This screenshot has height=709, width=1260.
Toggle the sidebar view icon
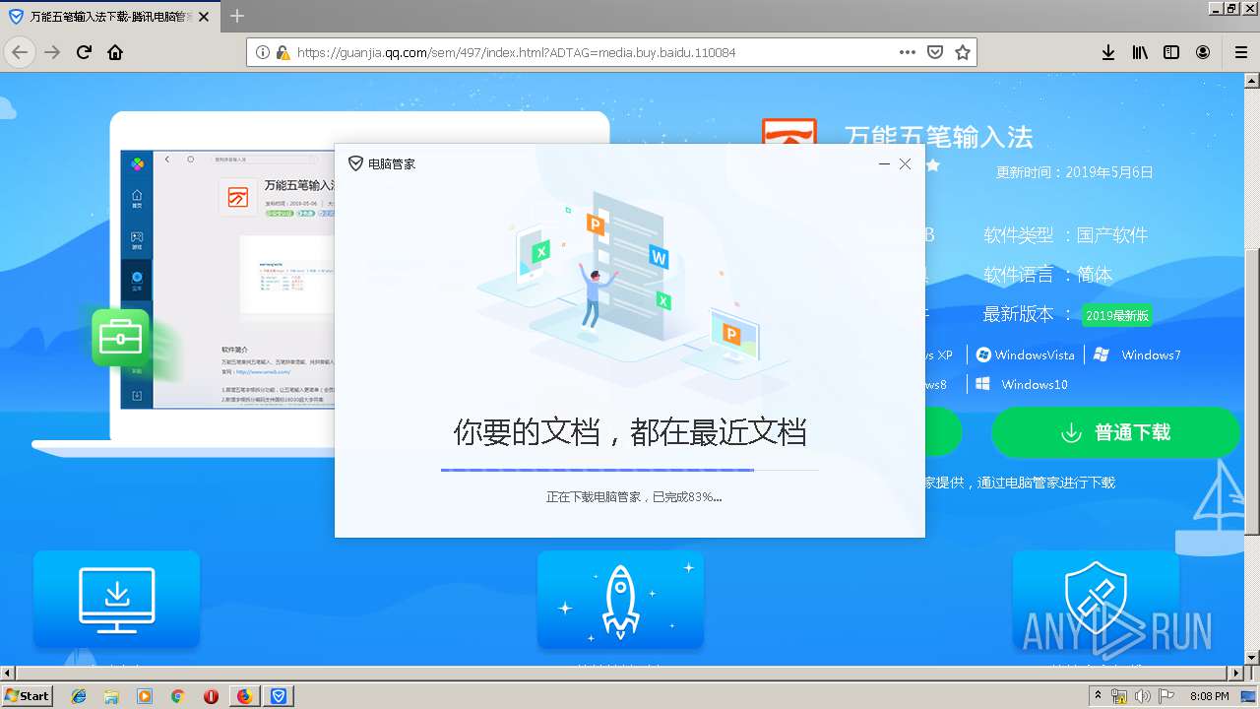pos(1171,52)
